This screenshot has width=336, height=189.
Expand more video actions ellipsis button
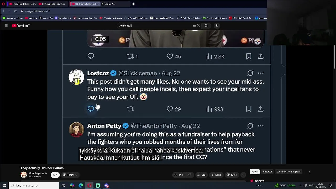click(243, 175)
